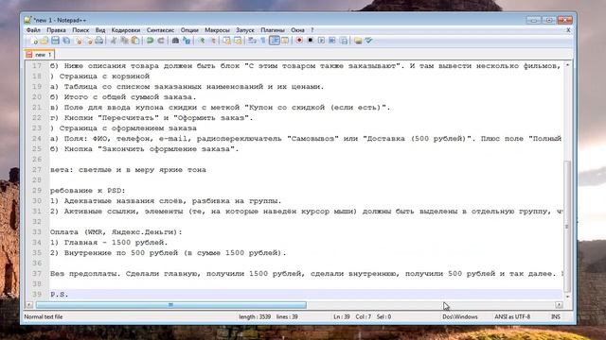Click line number 26 in the margin

click(37, 160)
